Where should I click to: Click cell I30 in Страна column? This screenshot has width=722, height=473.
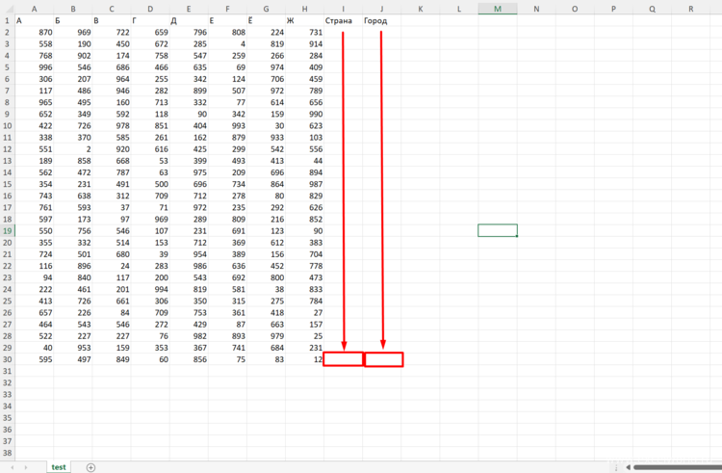343,359
